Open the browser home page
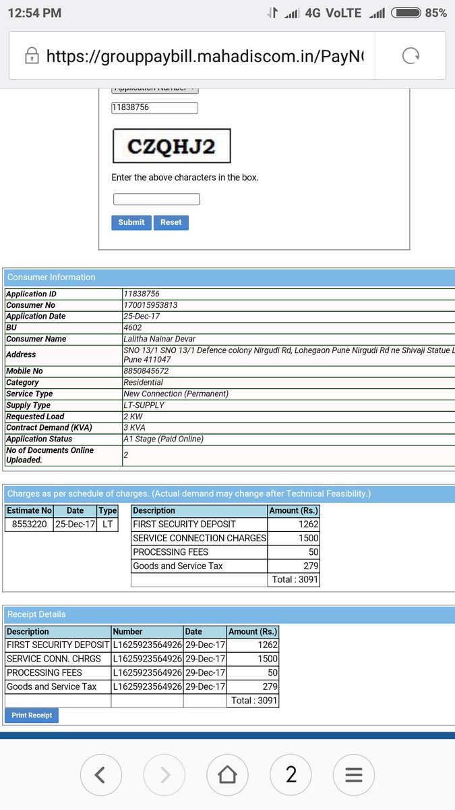Screen dimensions: 455x810 point(227,775)
